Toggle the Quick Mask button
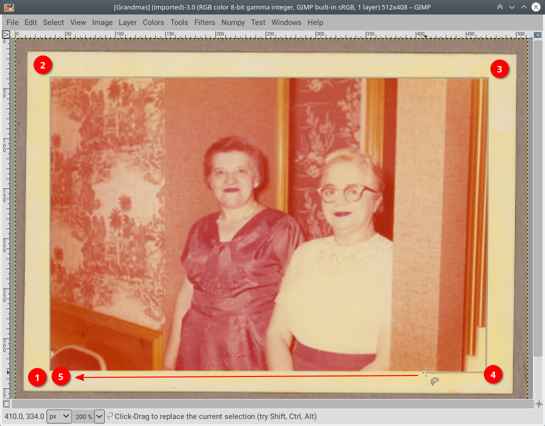545x426 pixels. (x=6, y=404)
